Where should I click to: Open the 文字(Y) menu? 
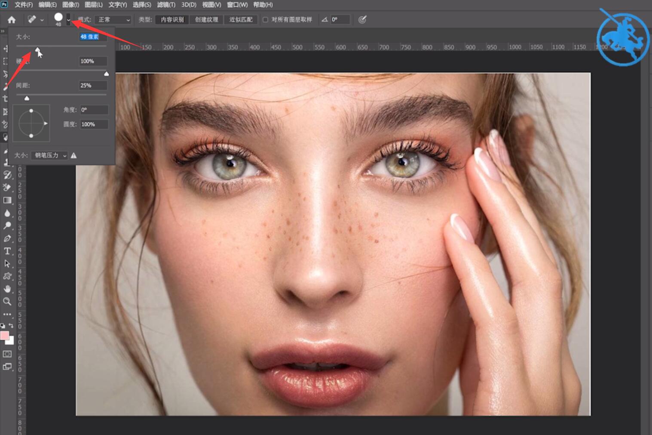(118, 5)
